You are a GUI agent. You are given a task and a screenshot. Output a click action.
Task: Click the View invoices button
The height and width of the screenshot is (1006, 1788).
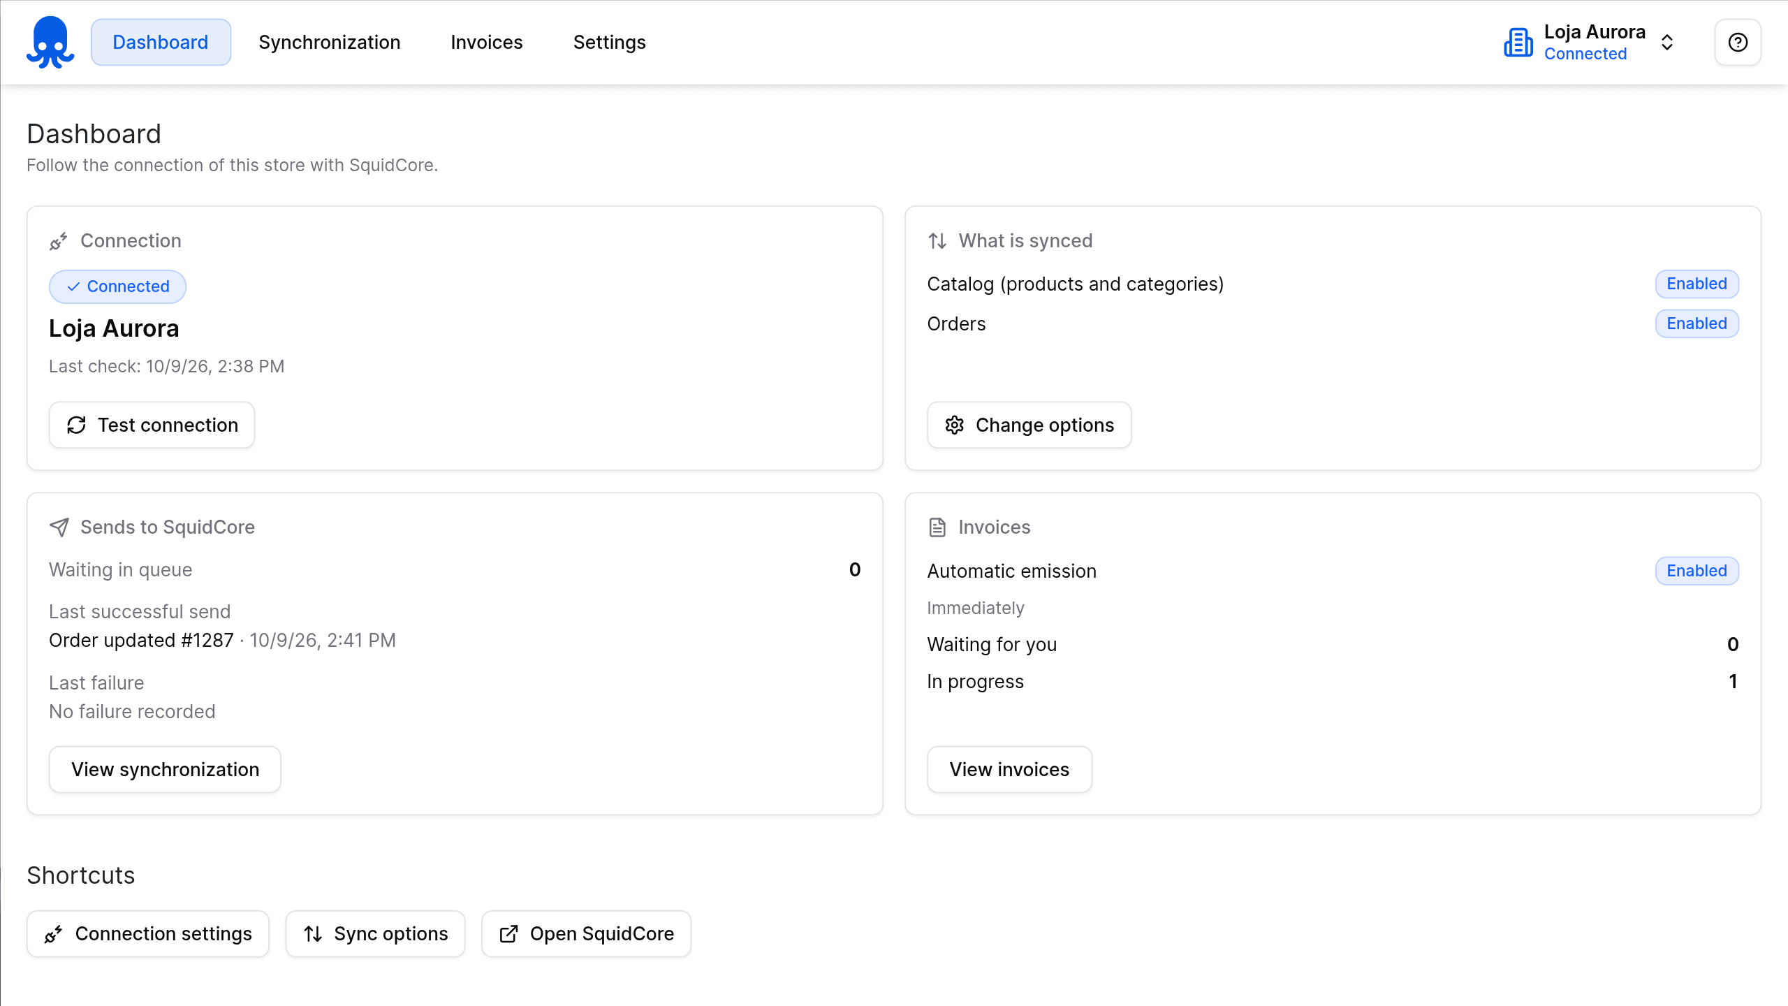[x=1009, y=769]
